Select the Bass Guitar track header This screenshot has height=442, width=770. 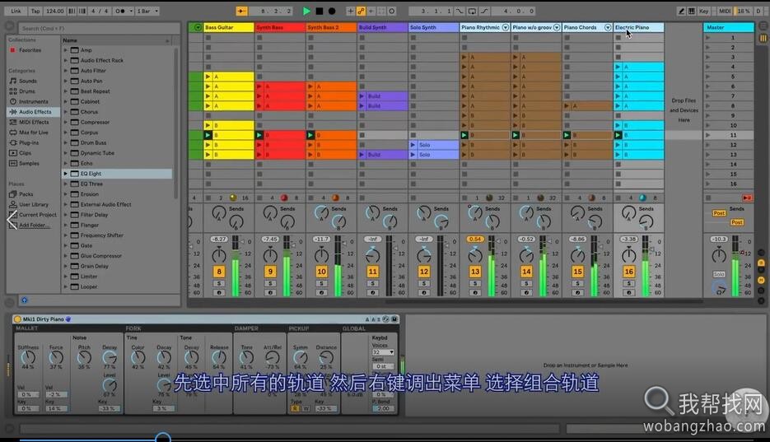pyautogui.click(x=228, y=27)
